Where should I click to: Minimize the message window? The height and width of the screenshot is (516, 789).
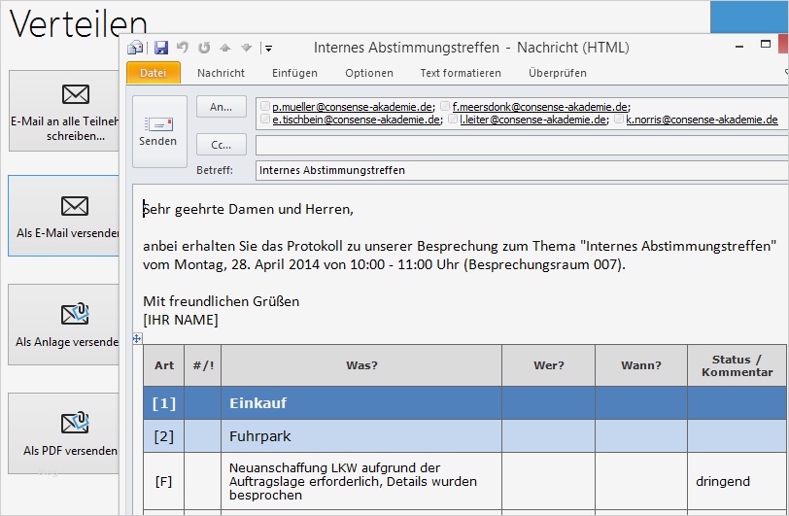pyautogui.click(x=739, y=47)
